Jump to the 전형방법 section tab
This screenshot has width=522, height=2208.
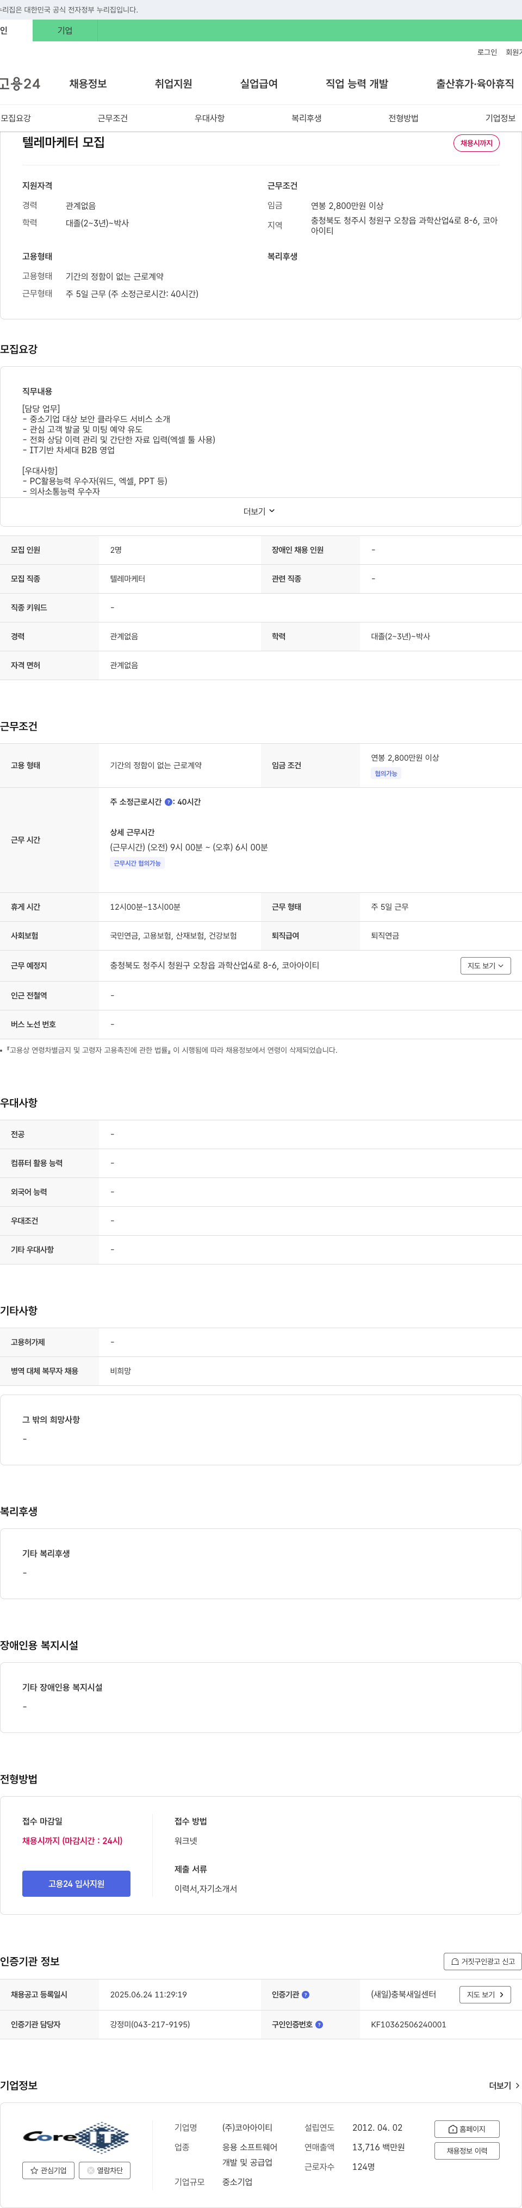click(x=403, y=118)
